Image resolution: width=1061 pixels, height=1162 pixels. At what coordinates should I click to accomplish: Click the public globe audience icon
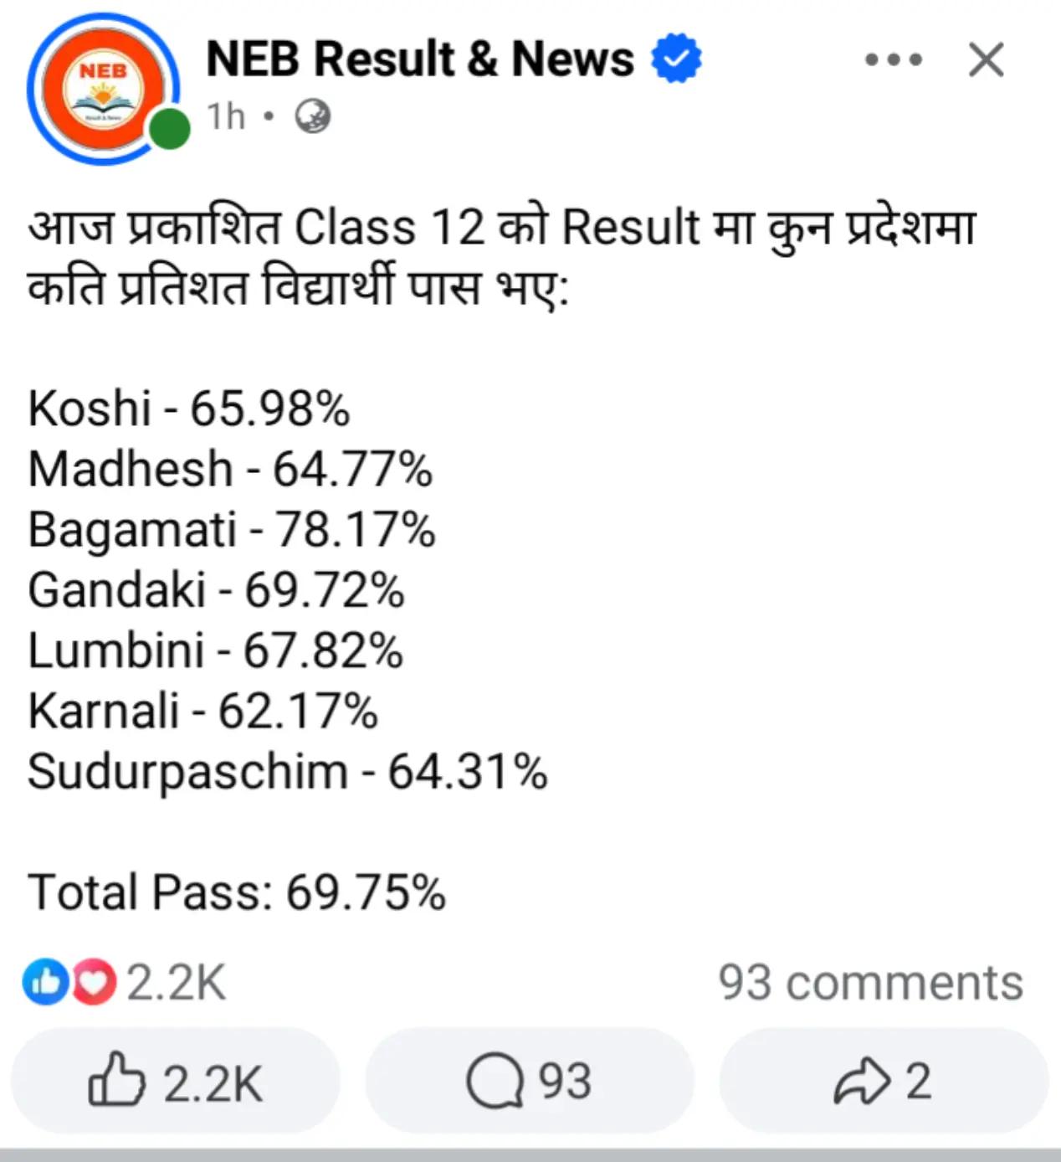point(313,116)
